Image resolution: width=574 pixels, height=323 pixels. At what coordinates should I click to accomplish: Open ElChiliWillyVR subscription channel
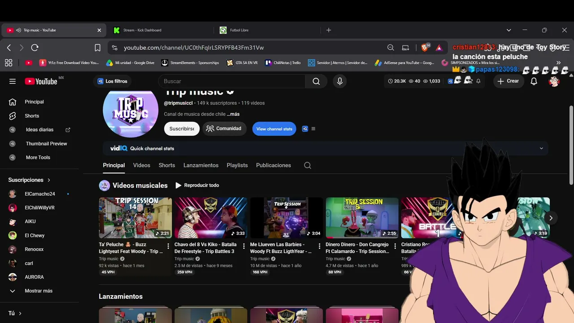[39, 208]
